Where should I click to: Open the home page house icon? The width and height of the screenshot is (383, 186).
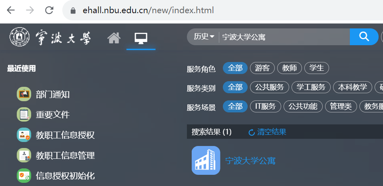pyautogui.click(x=114, y=38)
